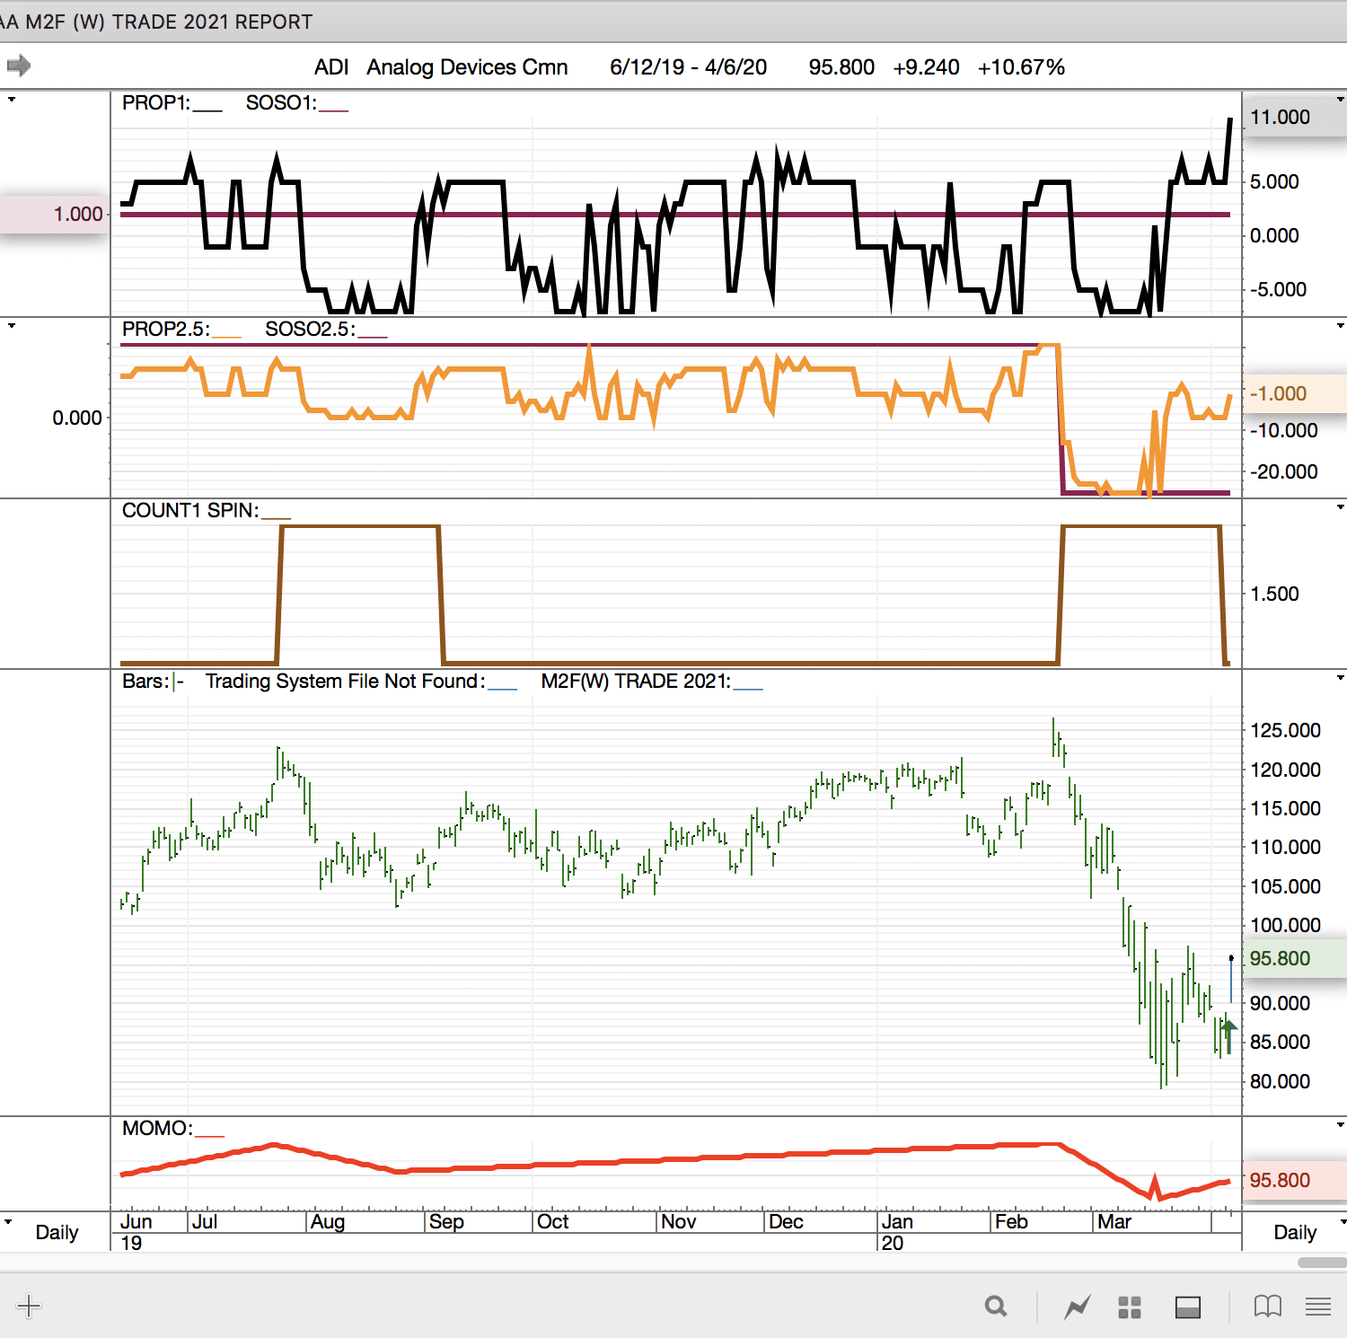
Task: Click the '0.000' label left of the PROP2.5 pane
Action: click(77, 418)
